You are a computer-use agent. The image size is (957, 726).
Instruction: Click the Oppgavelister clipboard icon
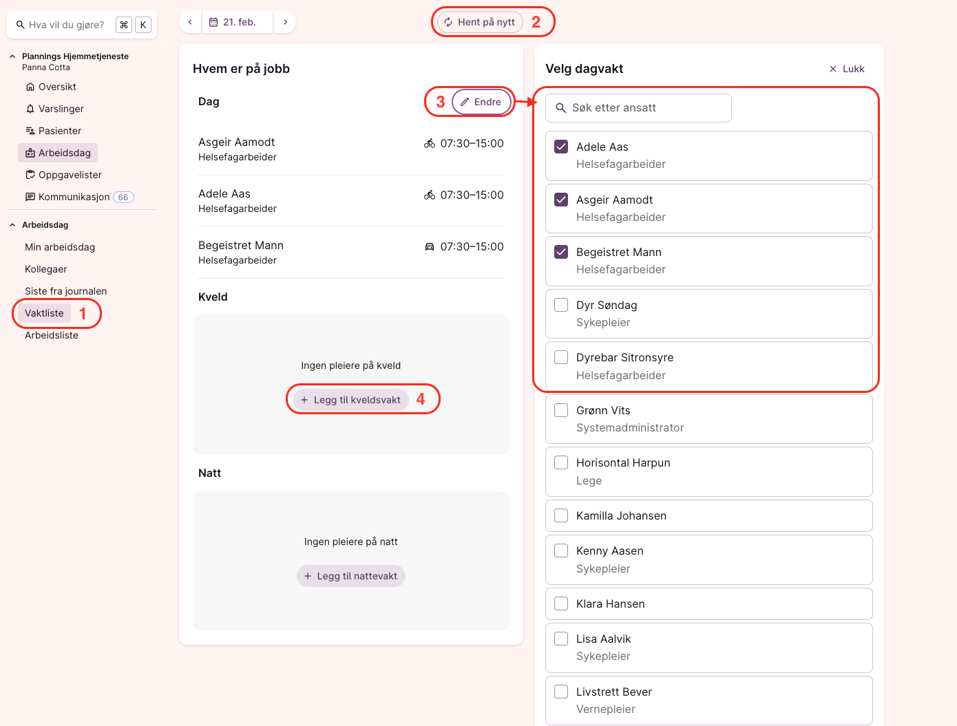pos(30,175)
